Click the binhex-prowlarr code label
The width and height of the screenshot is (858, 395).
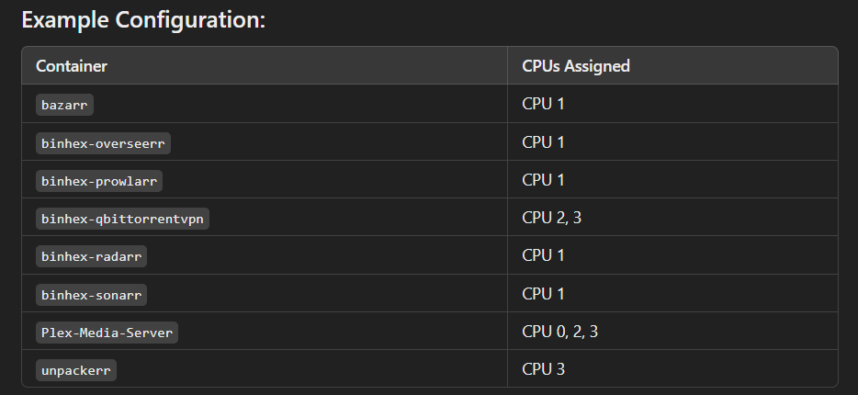[x=99, y=181]
